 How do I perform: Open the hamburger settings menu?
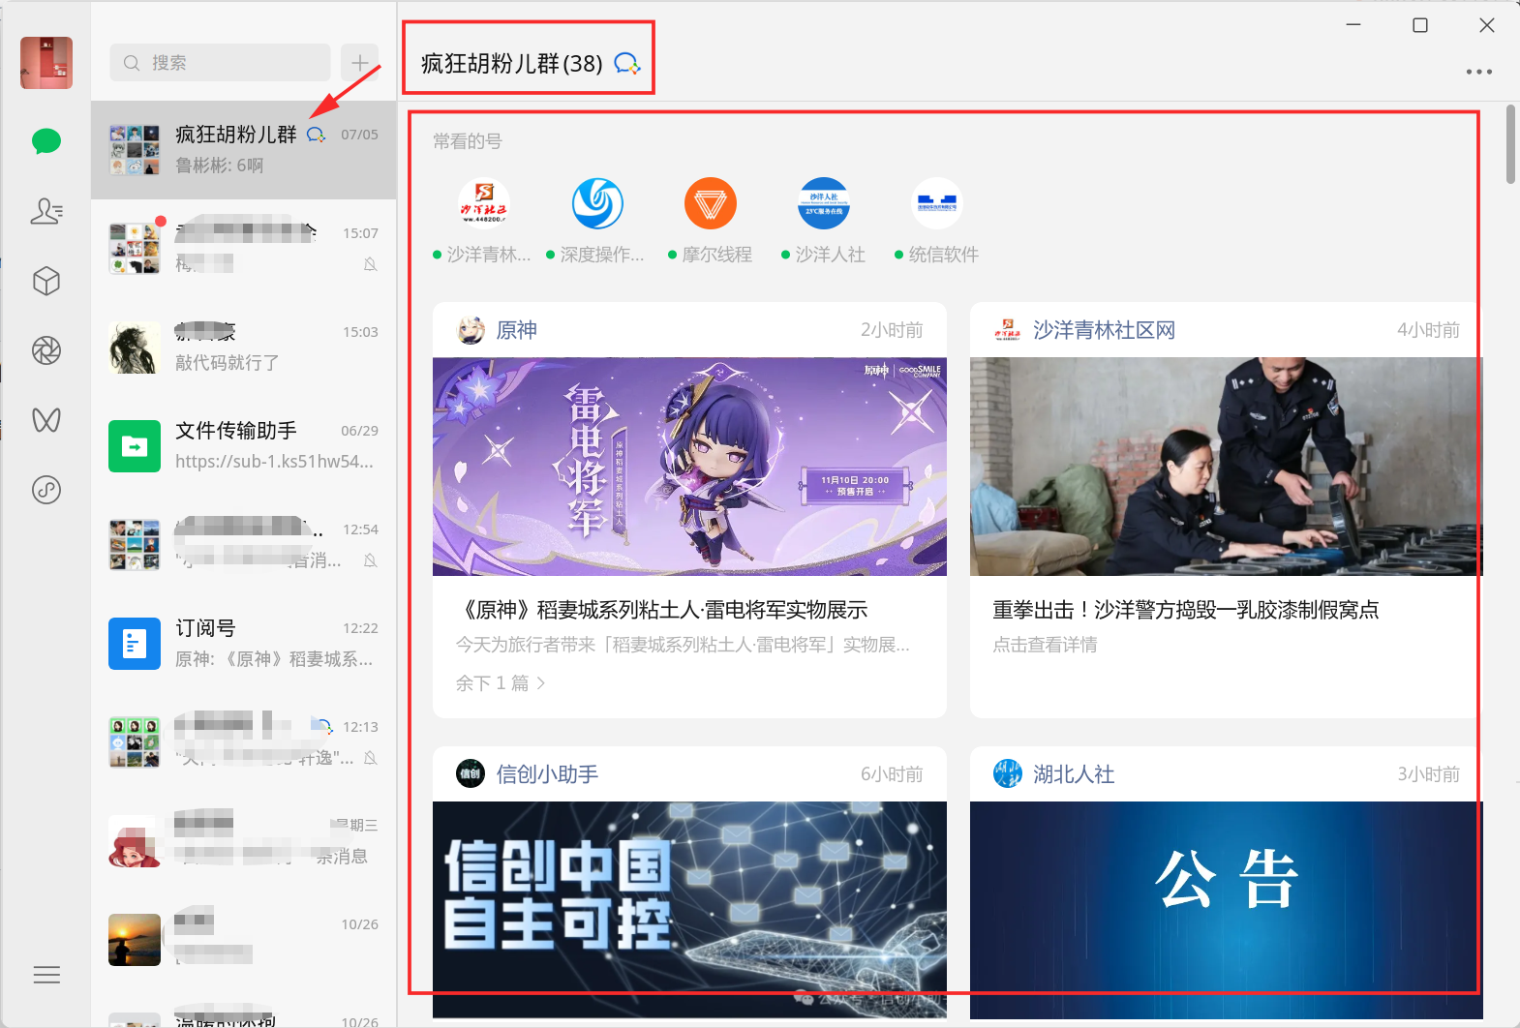coord(46,975)
